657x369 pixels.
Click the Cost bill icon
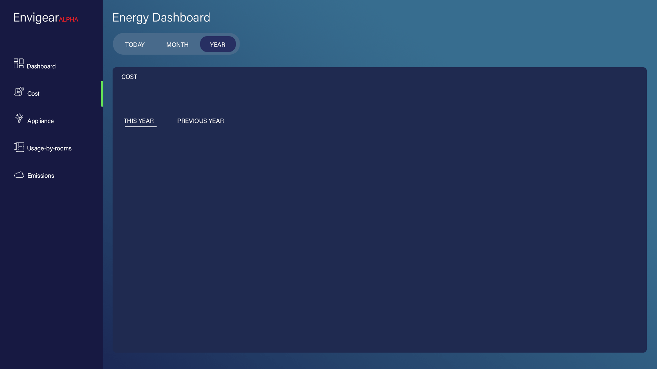tap(19, 91)
